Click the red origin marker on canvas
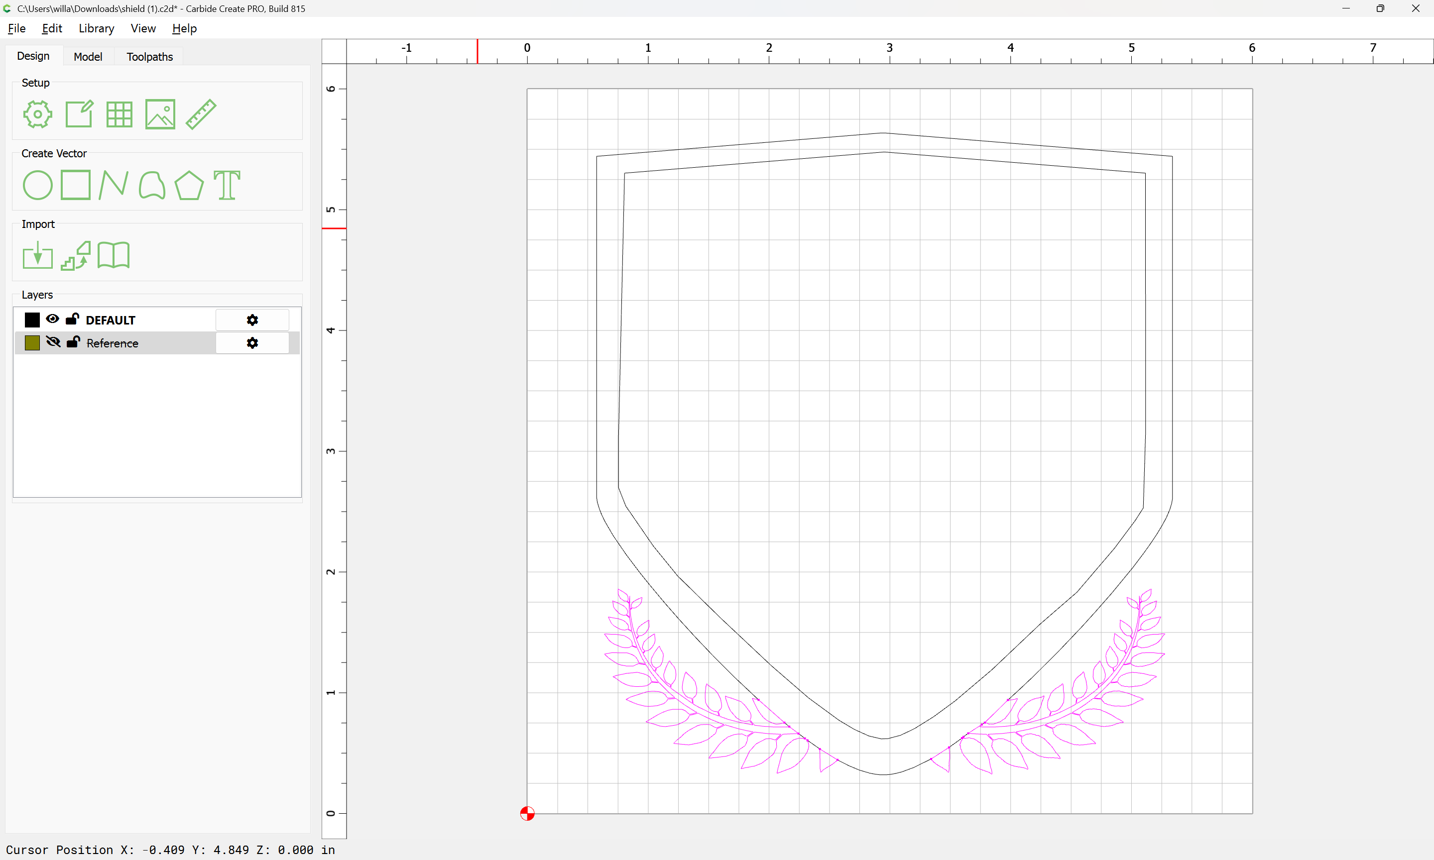 click(527, 814)
